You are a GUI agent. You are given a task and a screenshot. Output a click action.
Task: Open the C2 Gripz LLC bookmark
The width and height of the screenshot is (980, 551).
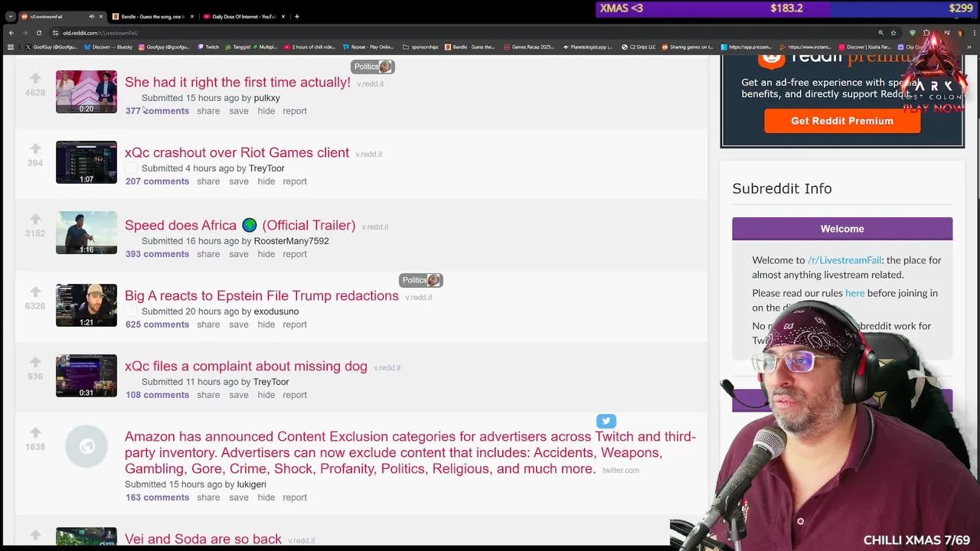[638, 47]
